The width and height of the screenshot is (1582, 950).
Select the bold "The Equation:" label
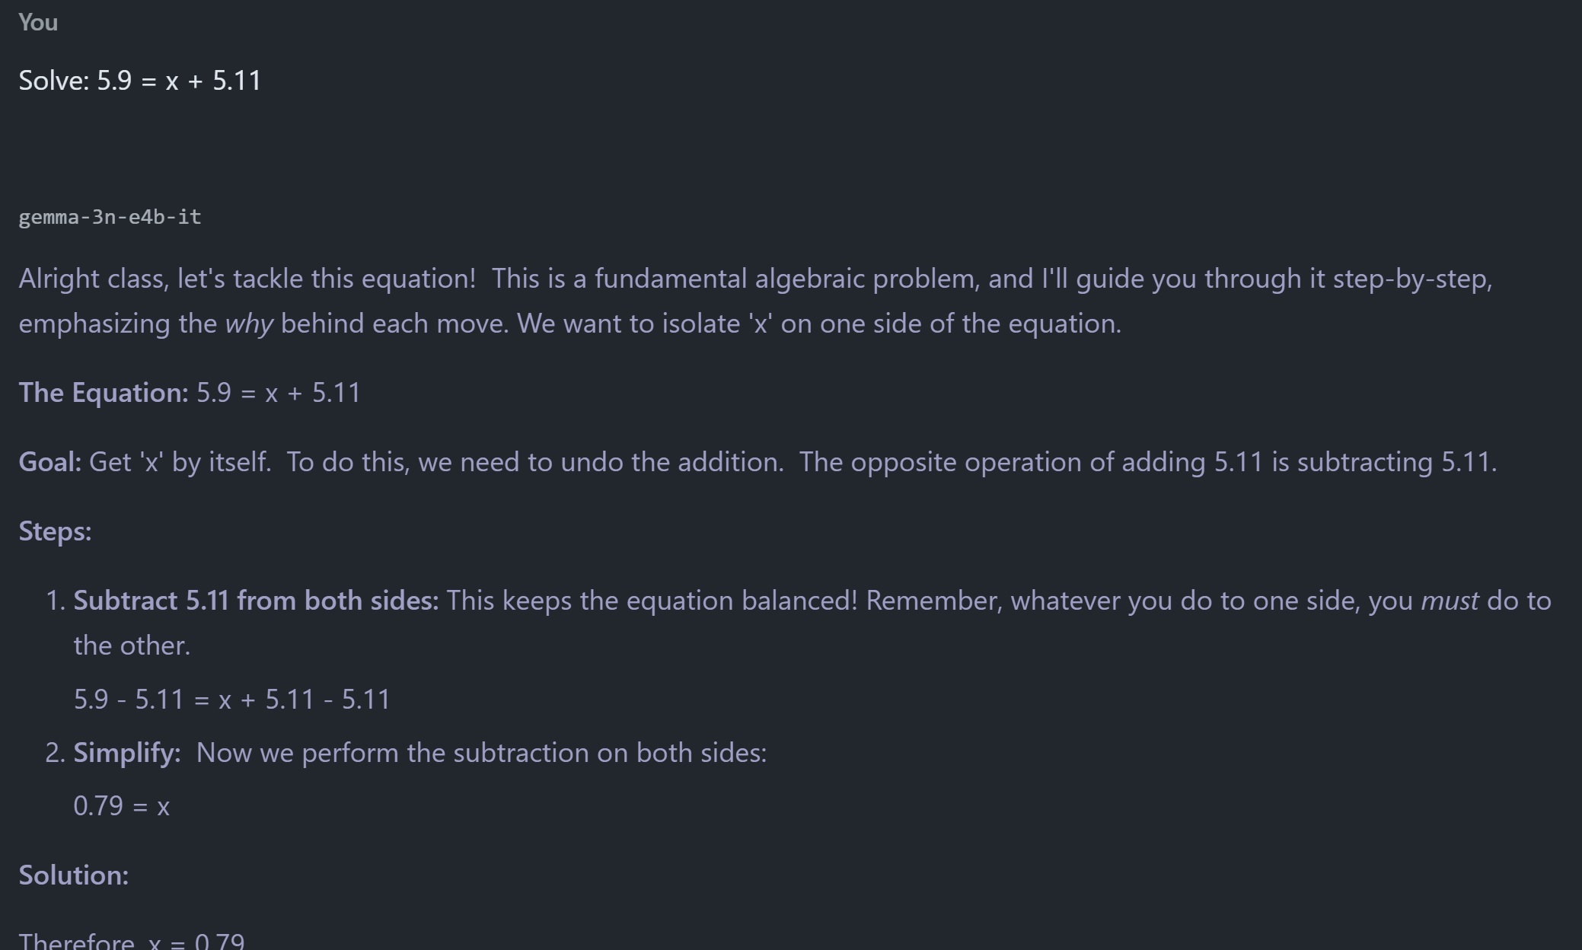(x=103, y=393)
